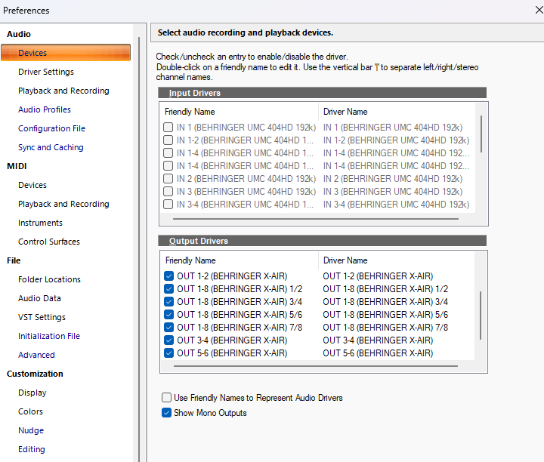Screen dimensions: 544x462
Task: Close the Preferences window
Action: point(539,10)
